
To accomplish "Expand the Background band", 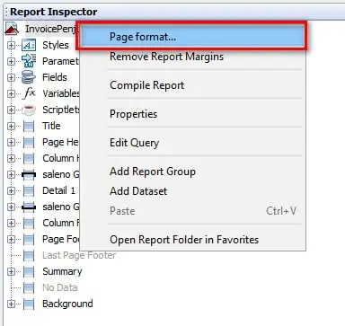I will click(11, 304).
